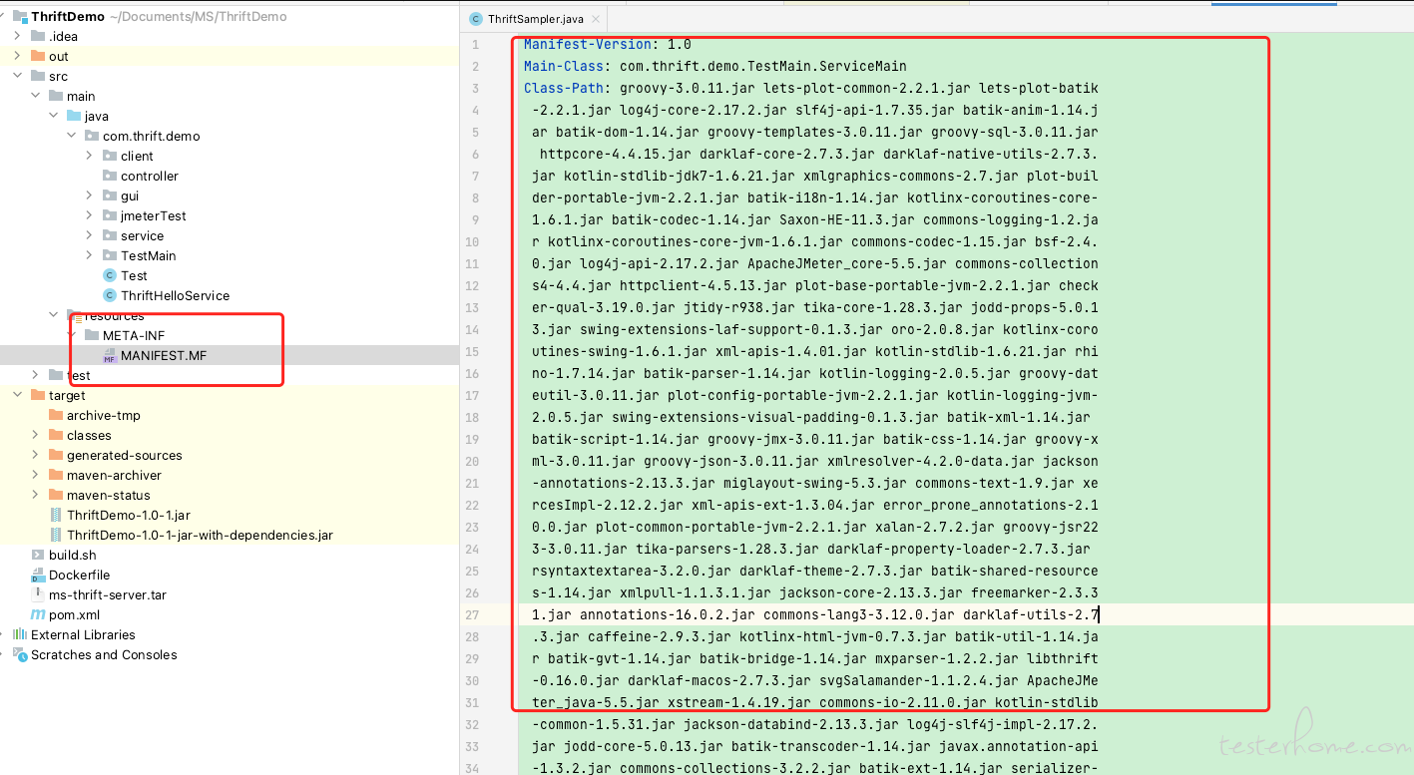Viewport: 1414px width, 775px height.
Task: Expand the out folder
Action: (19, 56)
